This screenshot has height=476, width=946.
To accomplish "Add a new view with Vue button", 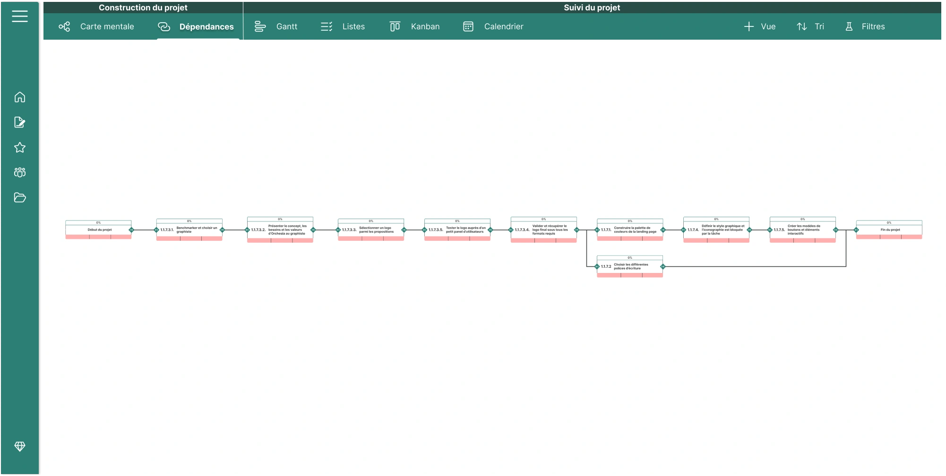I will (x=760, y=26).
